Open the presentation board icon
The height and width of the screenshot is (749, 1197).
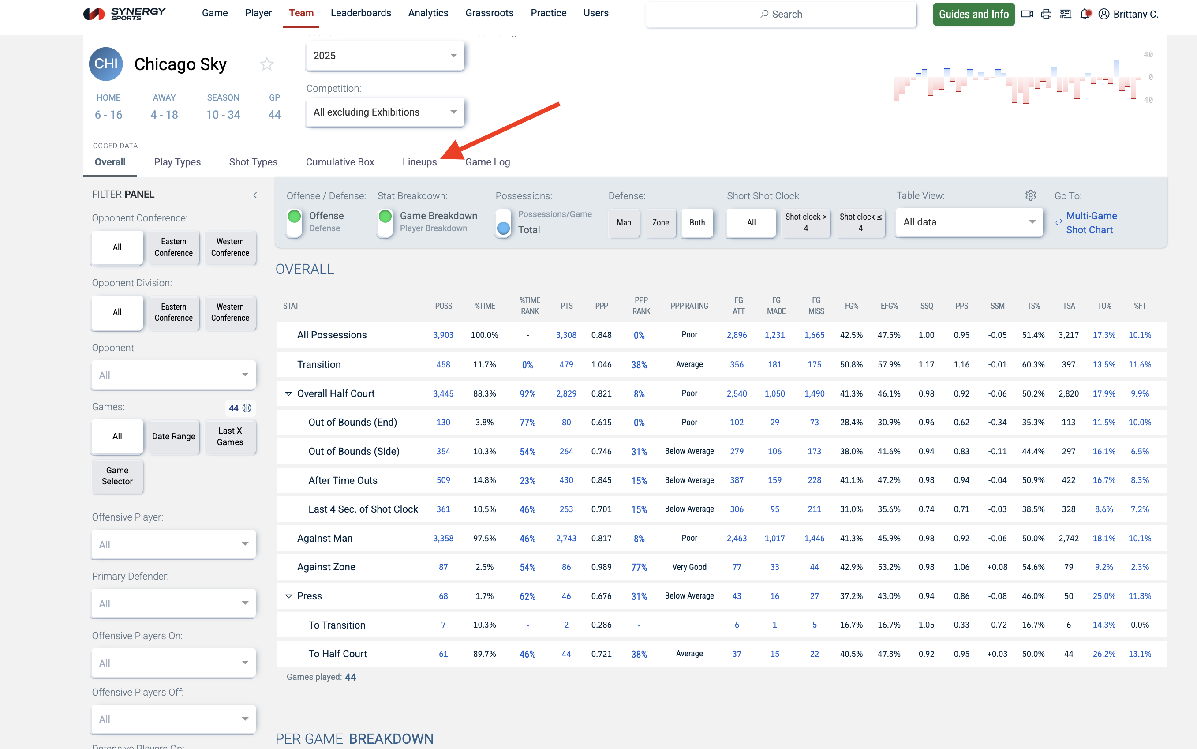point(1065,14)
